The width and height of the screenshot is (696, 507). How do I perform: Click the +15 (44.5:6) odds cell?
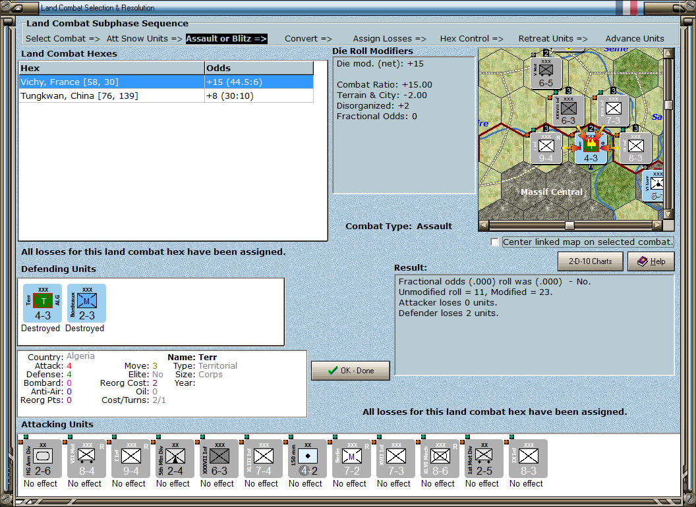(259, 82)
